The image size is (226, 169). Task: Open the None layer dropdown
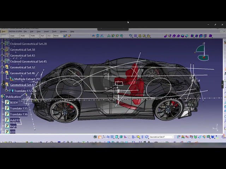58,36
